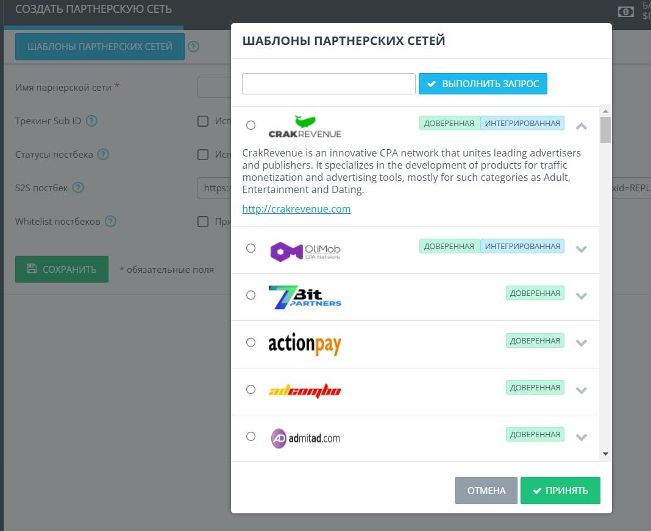Enable the Статусы постбека checkbox
Viewport: 651px width, 531px height.
tap(203, 155)
